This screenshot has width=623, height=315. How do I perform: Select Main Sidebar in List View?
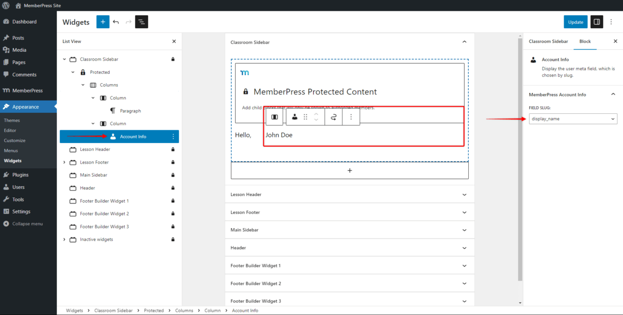click(x=93, y=175)
